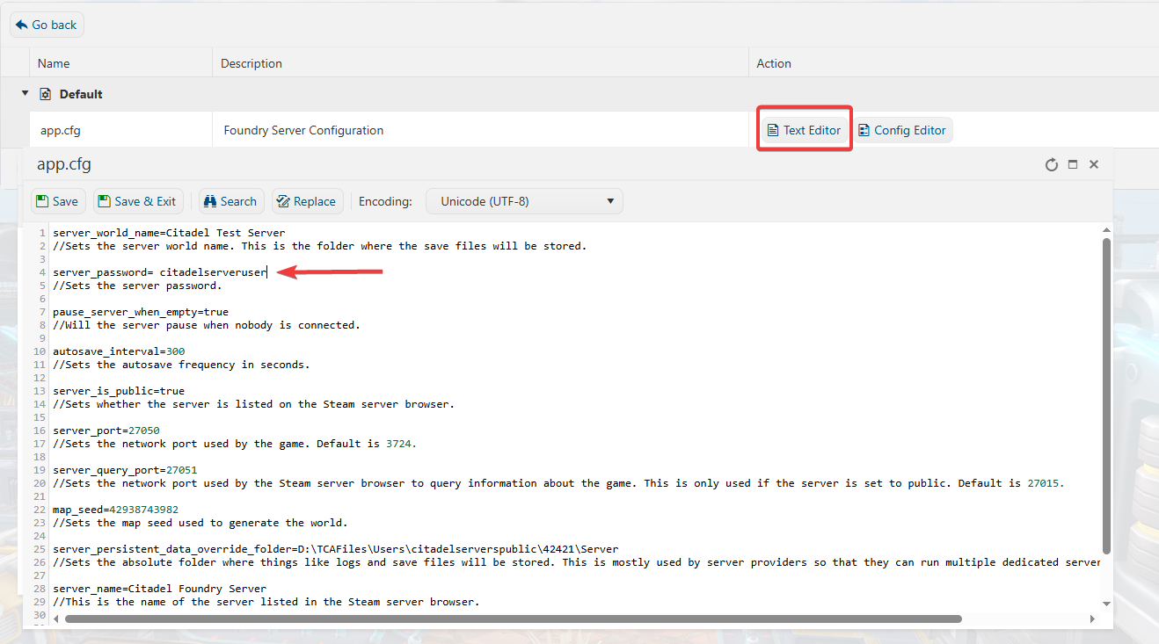The width and height of the screenshot is (1159, 644).
Task: Click the map_seed=42938743982 line
Action: tap(115, 510)
